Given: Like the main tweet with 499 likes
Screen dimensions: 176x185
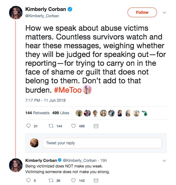Looking at the screenshot, I should click(73, 126).
